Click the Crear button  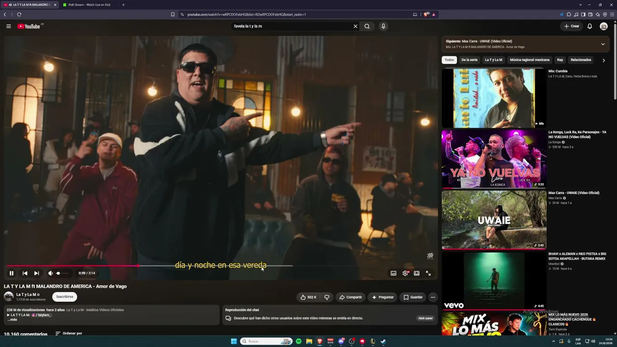(572, 27)
